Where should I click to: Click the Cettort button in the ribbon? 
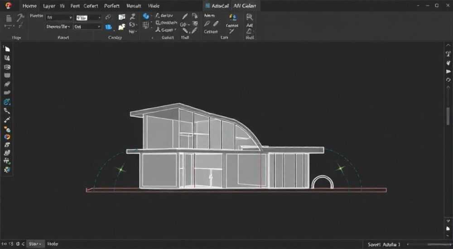[x=211, y=32]
